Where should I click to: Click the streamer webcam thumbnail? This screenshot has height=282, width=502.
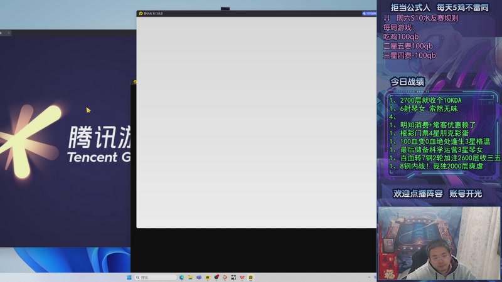[439, 243]
